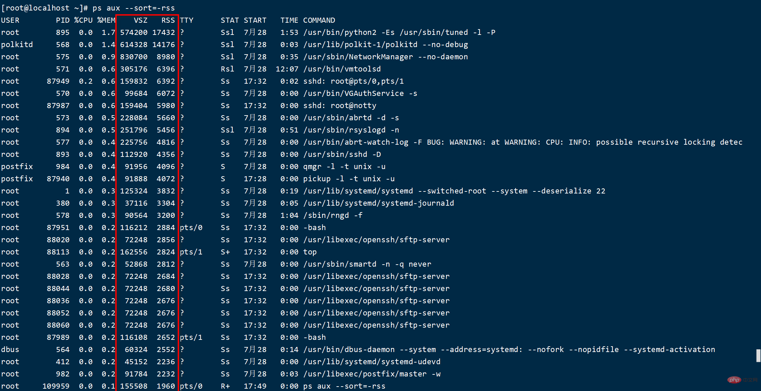Click RSS value 17432 in first row
The image size is (761, 391).
(x=163, y=33)
